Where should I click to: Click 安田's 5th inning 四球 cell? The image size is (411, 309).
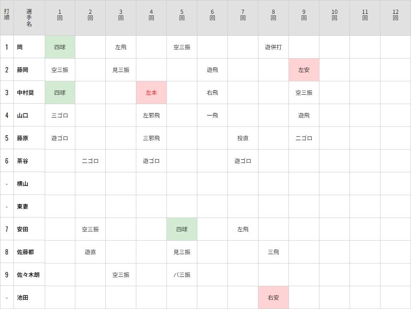(181, 229)
